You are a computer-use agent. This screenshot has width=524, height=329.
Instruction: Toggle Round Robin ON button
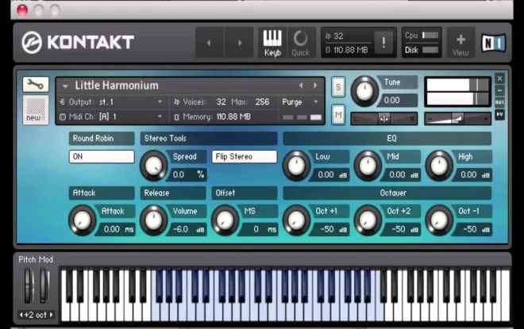coord(102,156)
